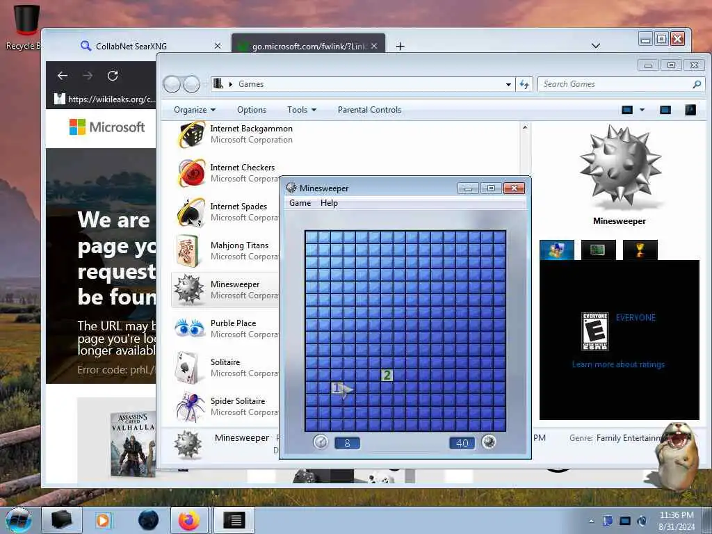Click the revealed 1 tile in Minesweeper
This screenshot has width=712, height=534.
tap(337, 388)
